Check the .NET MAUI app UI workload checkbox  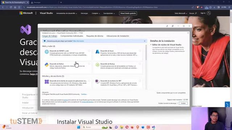coord(89,81)
